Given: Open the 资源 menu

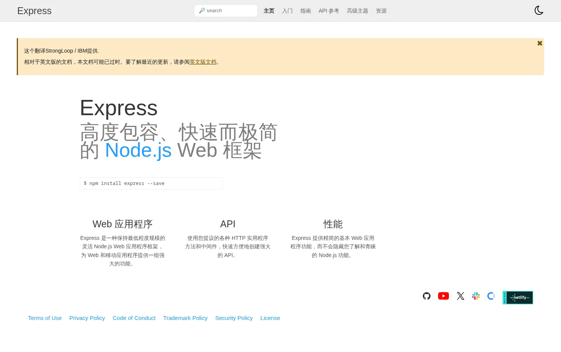Looking at the screenshot, I should pos(381,11).
